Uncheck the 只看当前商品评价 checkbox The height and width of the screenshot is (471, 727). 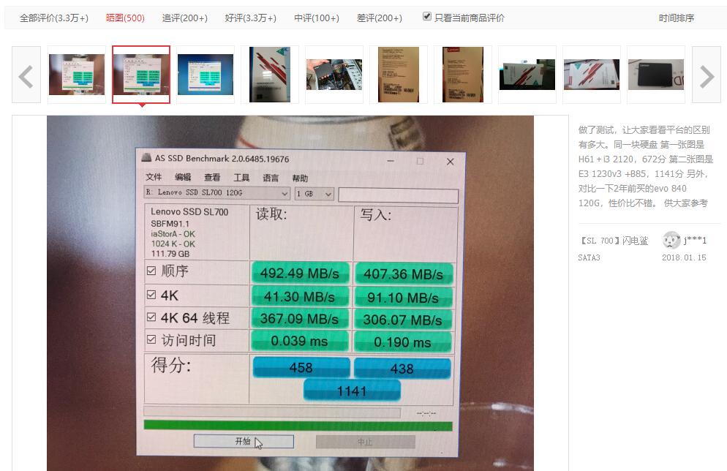(426, 18)
